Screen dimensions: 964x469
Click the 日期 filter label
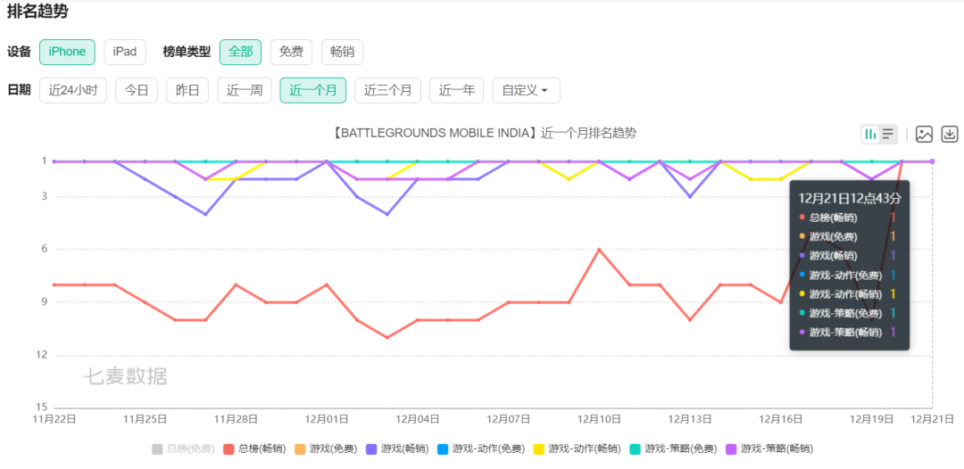coord(19,90)
